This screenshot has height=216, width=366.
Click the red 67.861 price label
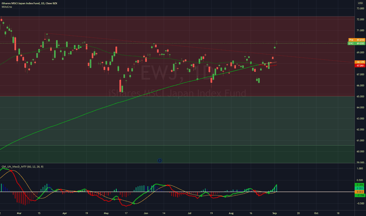pyautogui.click(x=360, y=66)
